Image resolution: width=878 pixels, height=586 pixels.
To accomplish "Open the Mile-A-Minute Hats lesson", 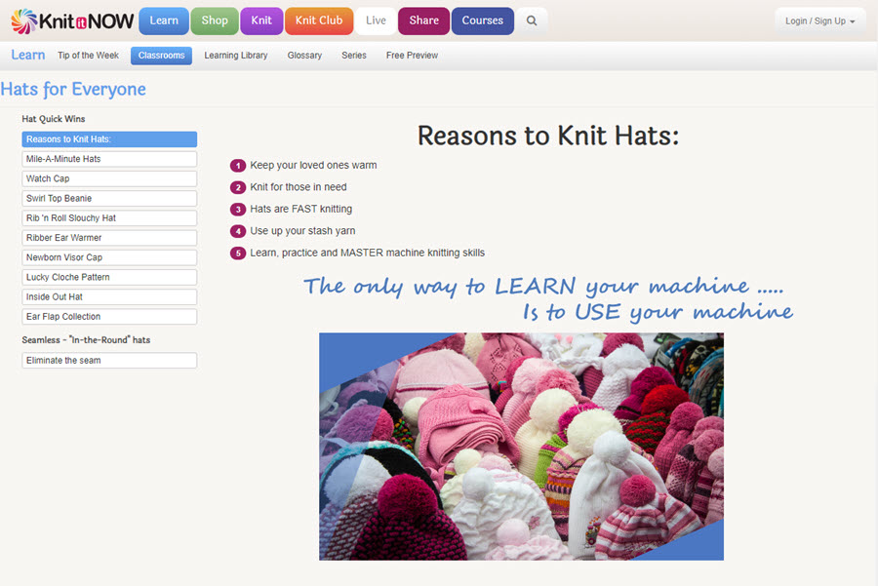I will [109, 159].
